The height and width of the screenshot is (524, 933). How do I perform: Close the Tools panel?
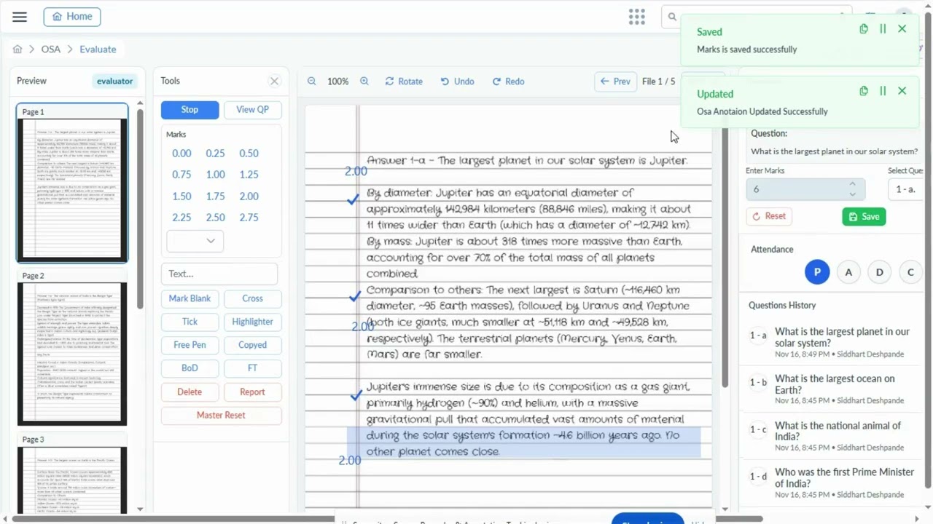click(x=274, y=81)
